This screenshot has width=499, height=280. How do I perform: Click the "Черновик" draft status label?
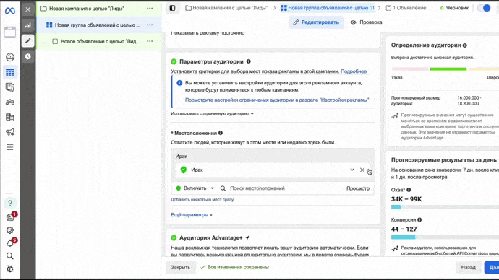pos(457,8)
